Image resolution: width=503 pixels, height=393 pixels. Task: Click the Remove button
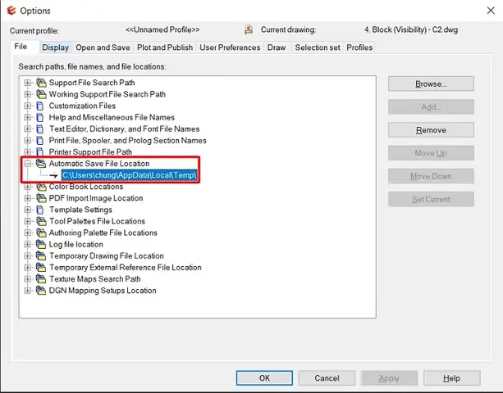tap(431, 130)
